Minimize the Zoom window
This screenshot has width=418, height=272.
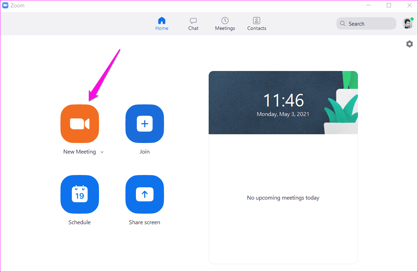pos(368,5)
